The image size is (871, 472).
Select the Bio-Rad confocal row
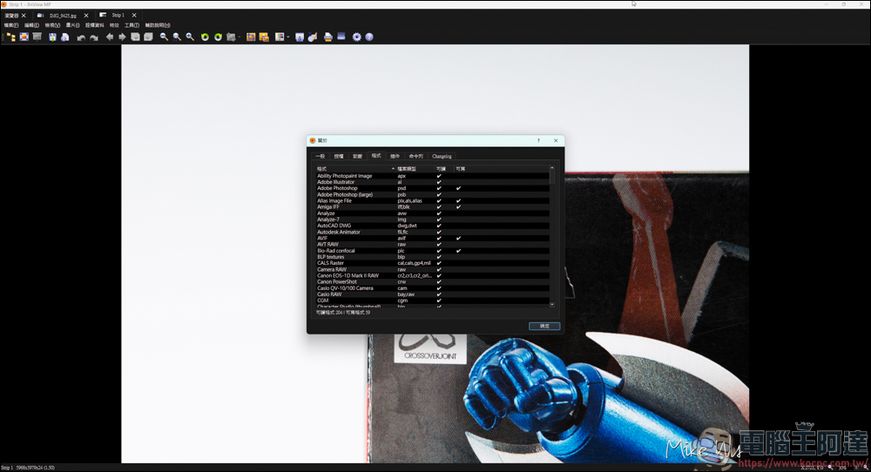point(432,251)
